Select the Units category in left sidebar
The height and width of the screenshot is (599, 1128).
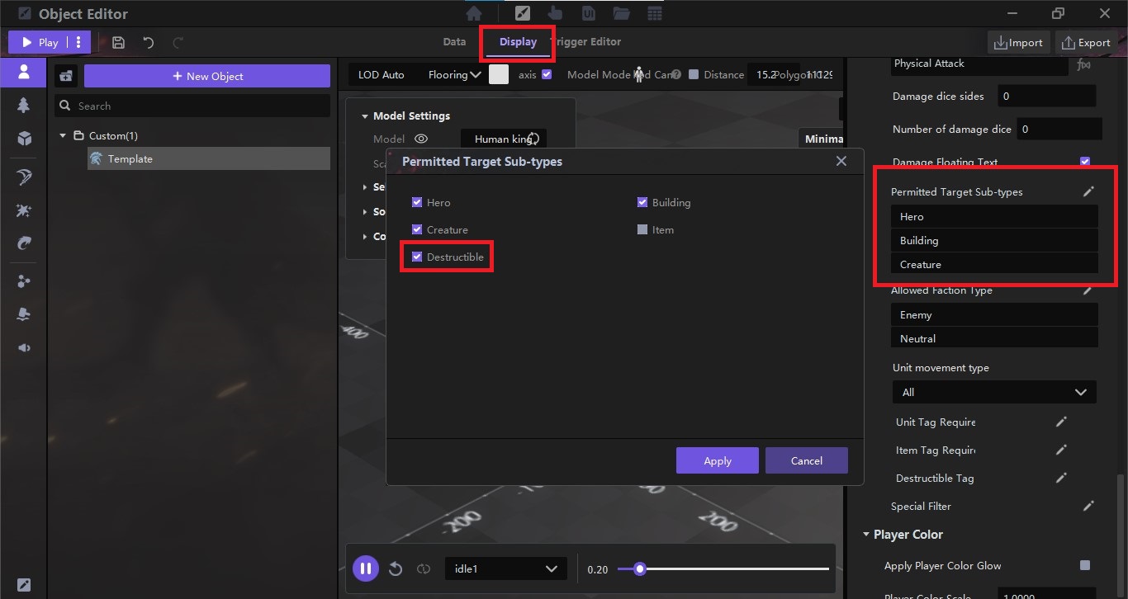tap(23, 72)
